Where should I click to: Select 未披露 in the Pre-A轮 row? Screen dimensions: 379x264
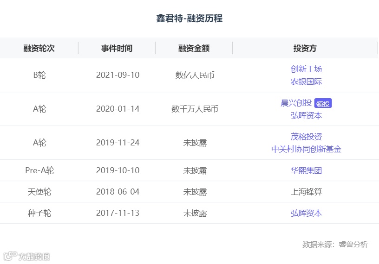(195, 171)
